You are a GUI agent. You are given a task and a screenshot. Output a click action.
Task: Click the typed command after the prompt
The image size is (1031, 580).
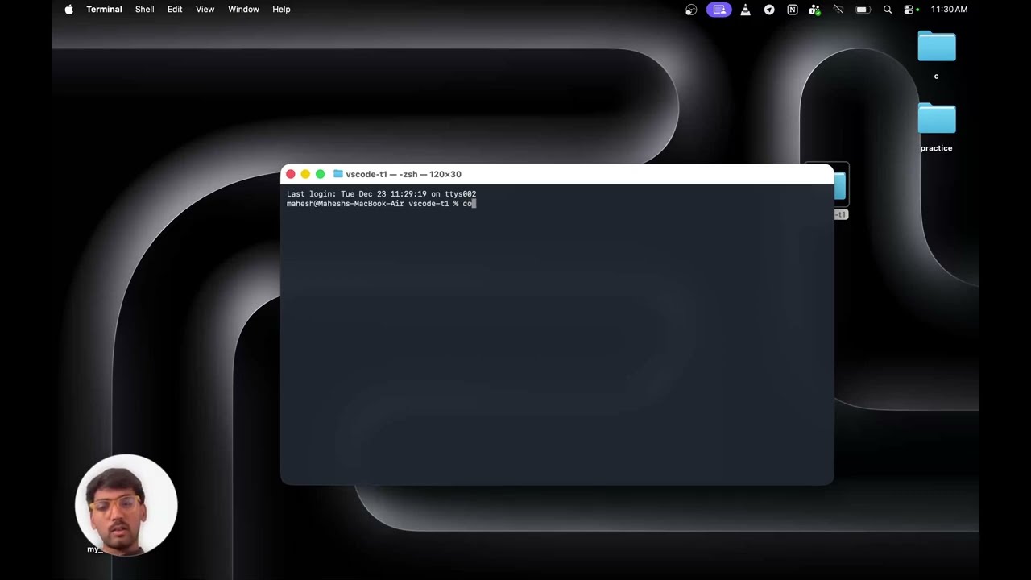pyautogui.click(x=467, y=204)
